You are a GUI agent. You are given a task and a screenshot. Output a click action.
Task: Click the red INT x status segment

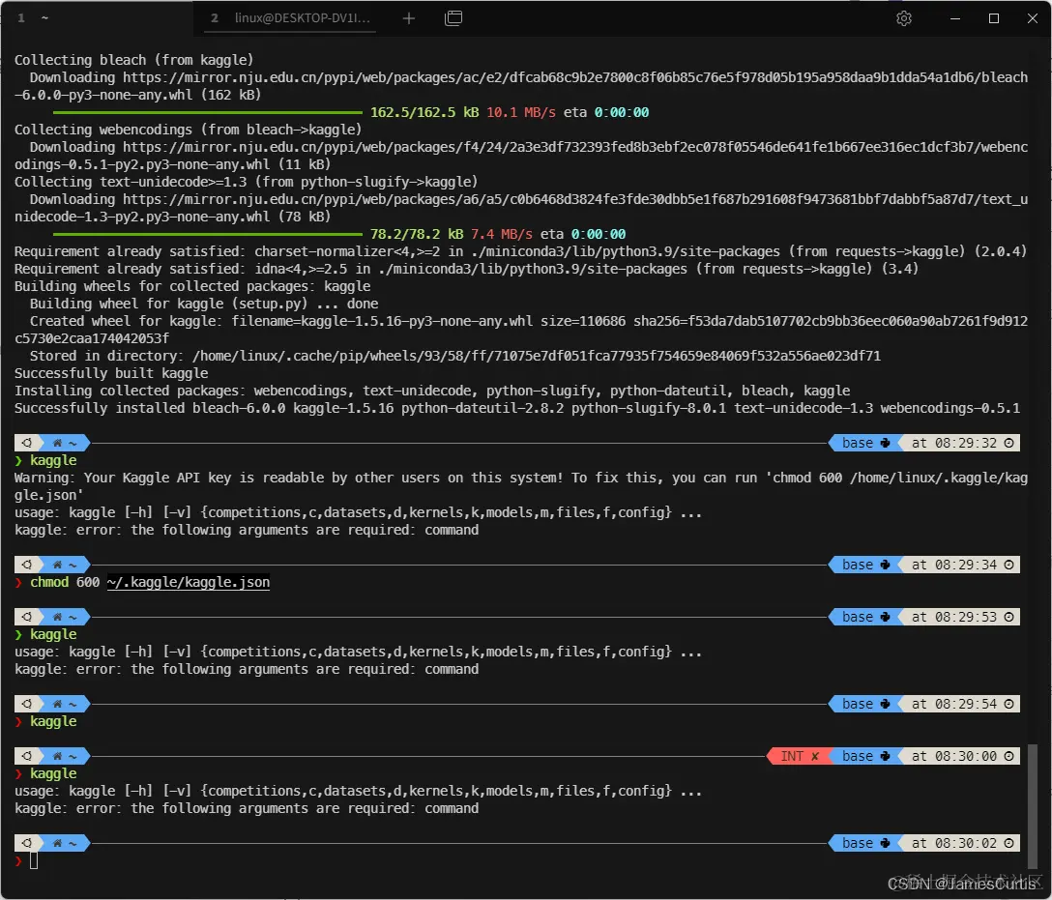(x=799, y=756)
